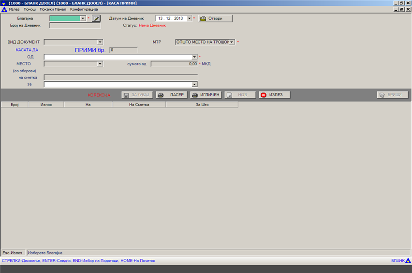412x273 pixels.
Task: Click the Отвори button to open the journal
Action: click(215, 18)
